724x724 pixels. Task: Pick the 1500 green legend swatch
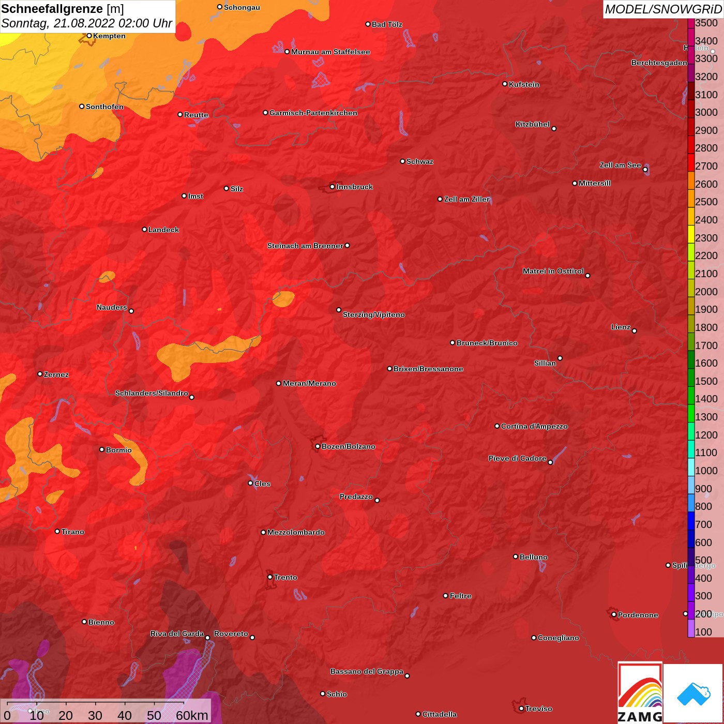click(x=691, y=378)
